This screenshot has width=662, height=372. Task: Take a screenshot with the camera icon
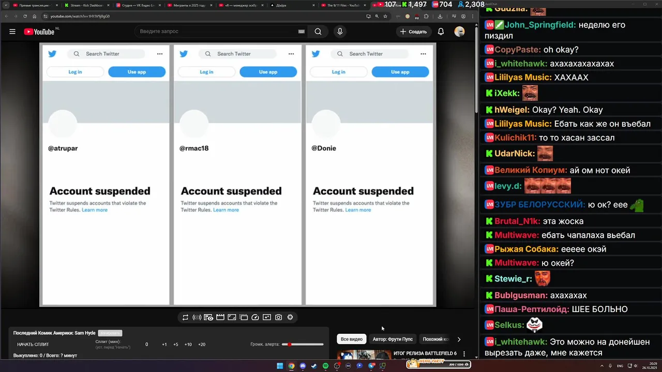278,317
